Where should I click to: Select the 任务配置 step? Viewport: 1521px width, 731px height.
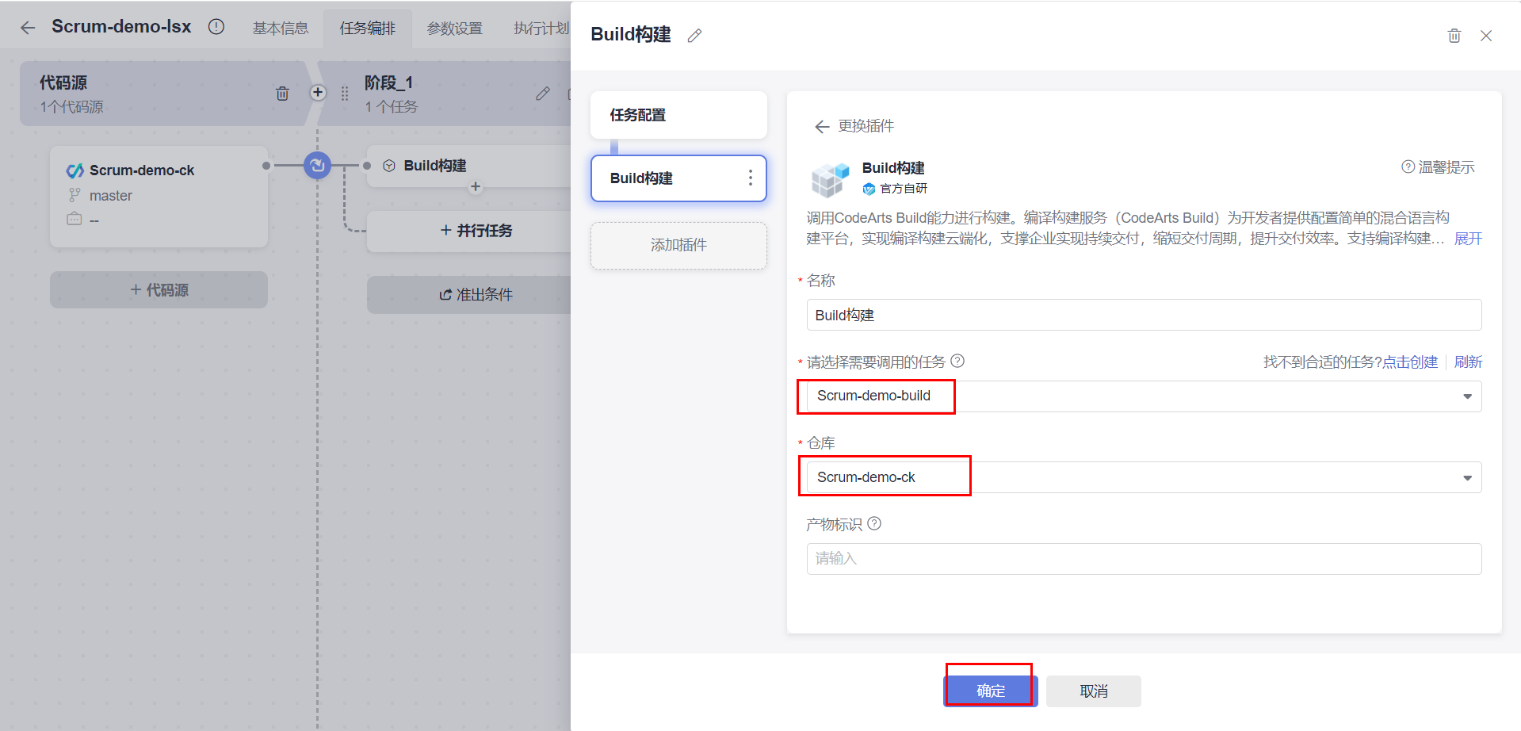point(678,115)
